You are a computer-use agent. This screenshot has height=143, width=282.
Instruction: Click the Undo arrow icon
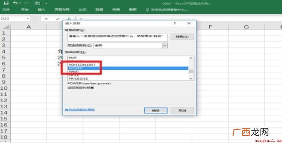(16, 3)
